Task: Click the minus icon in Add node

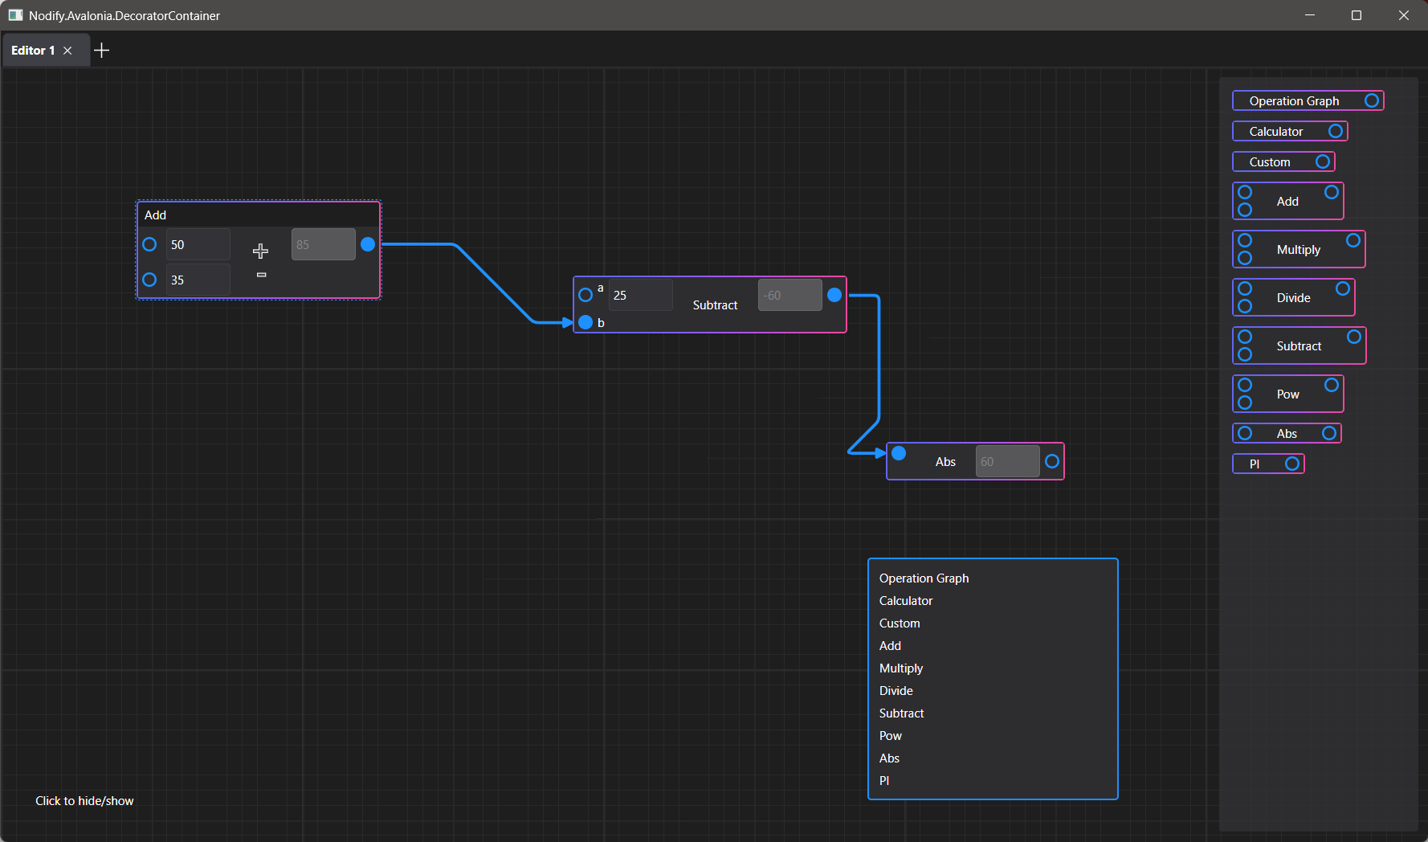Action: (x=261, y=275)
